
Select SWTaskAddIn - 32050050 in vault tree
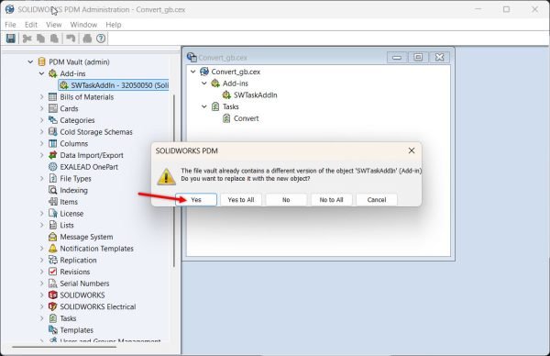(x=114, y=85)
